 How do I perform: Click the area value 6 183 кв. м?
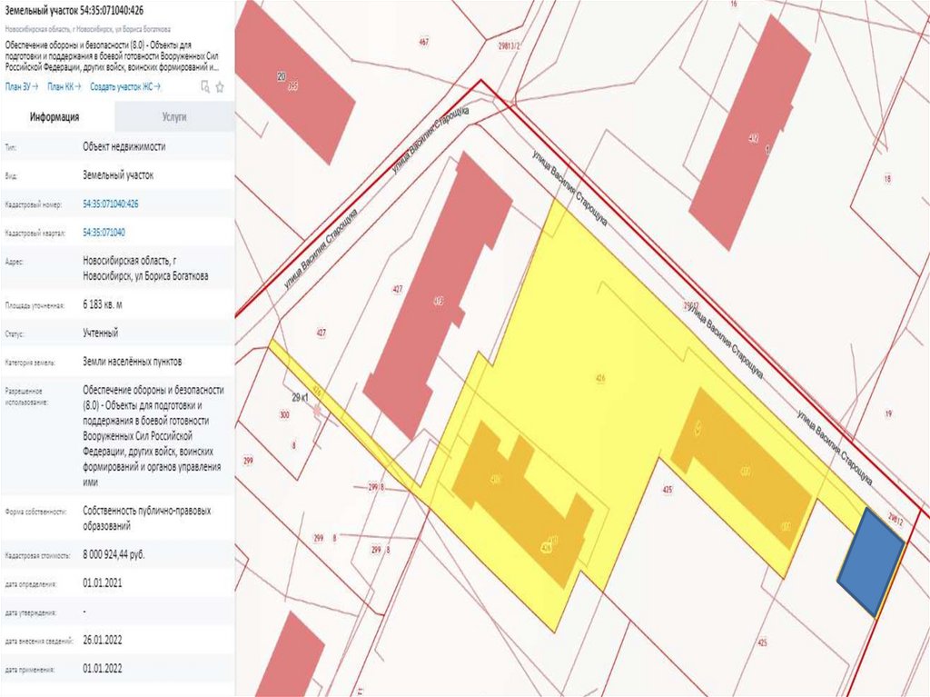103,304
